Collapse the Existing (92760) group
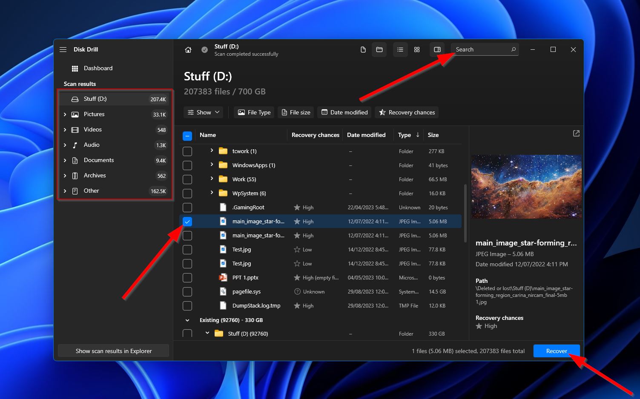The width and height of the screenshot is (640, 399). pos(187,320)
